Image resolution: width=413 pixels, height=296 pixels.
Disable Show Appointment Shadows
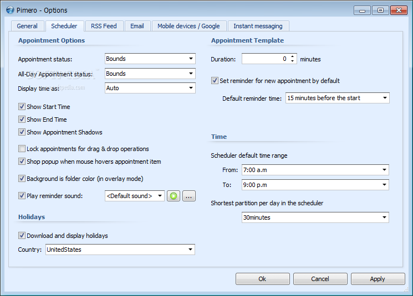pyautogui.click(x=22, y=132)
